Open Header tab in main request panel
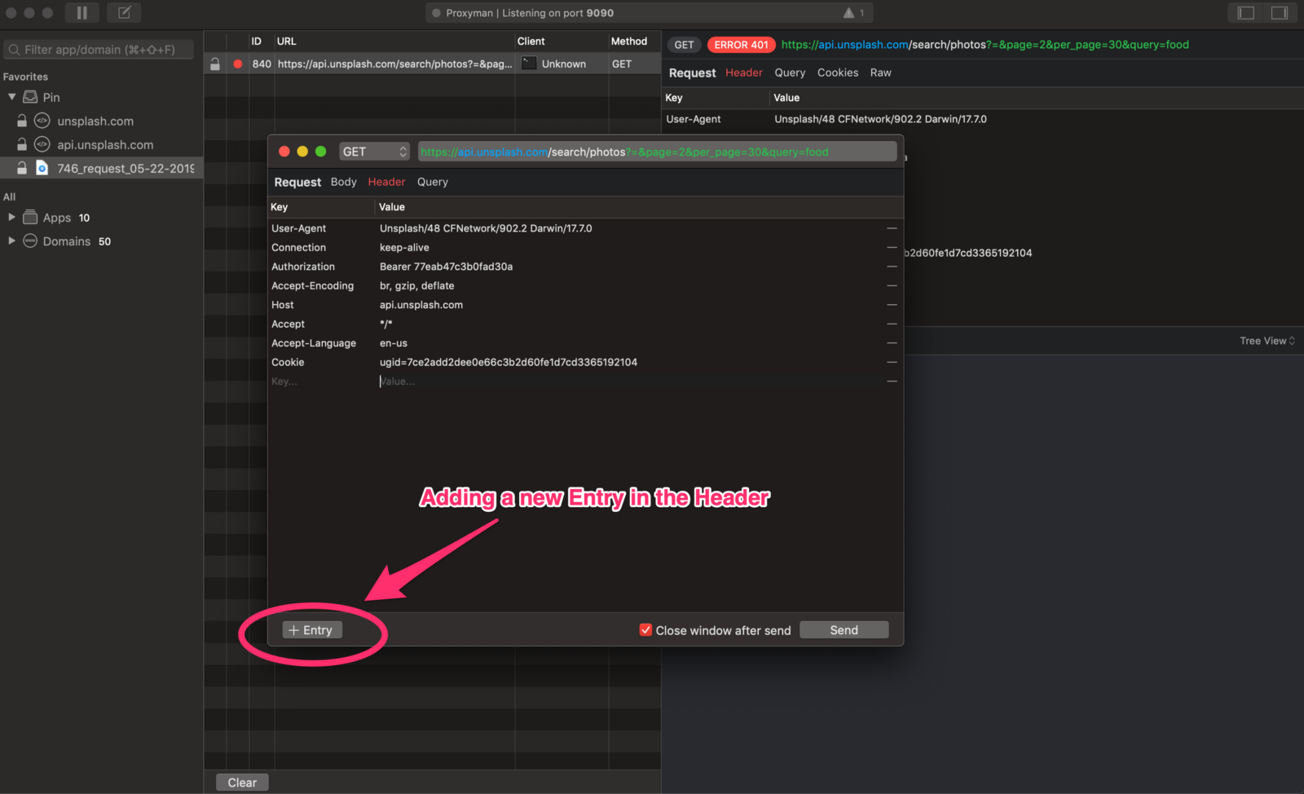 pyautogui.click(x=744, y=73)
